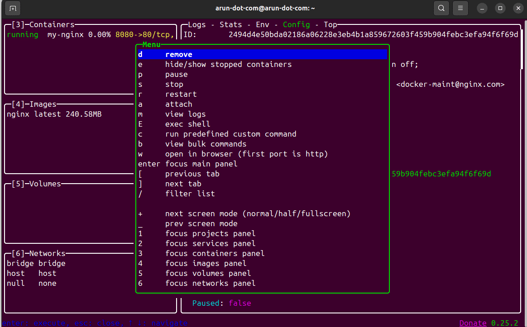Viewport: 527px width, 327px height.
Task: Click the container ID hash value
Action: (374, 34)
